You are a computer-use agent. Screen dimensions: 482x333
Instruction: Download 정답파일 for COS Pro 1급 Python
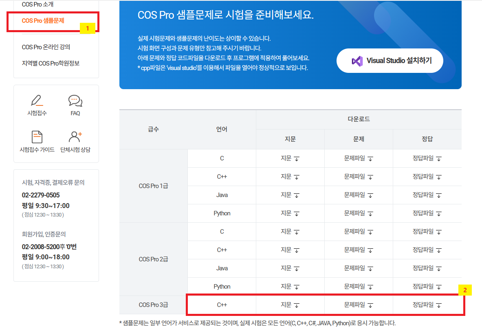(427, 213)
